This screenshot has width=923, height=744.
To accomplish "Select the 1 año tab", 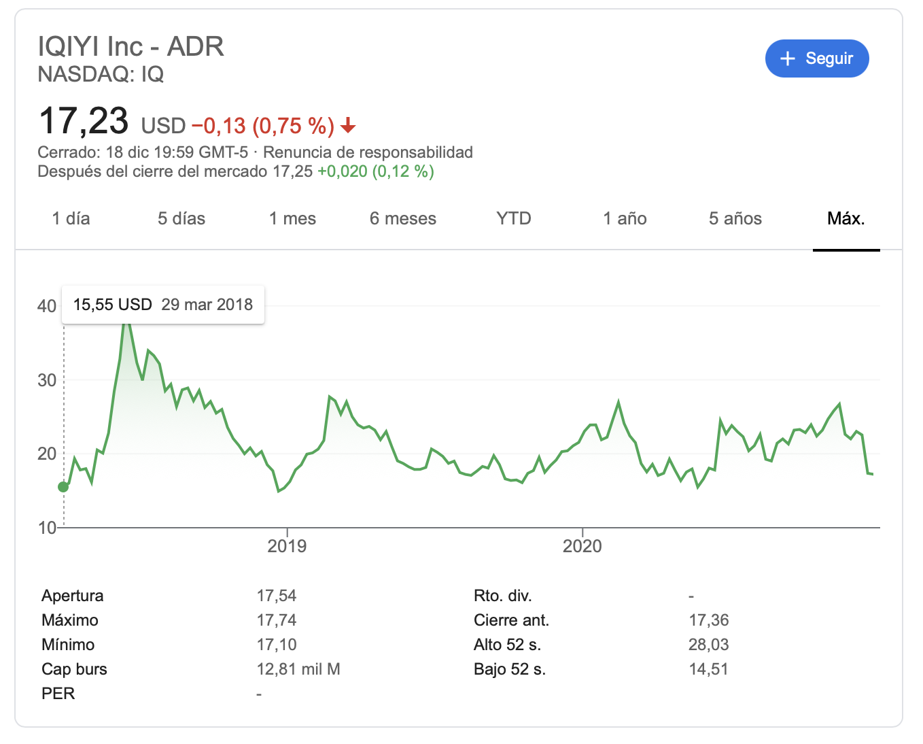I will (625, 218).
